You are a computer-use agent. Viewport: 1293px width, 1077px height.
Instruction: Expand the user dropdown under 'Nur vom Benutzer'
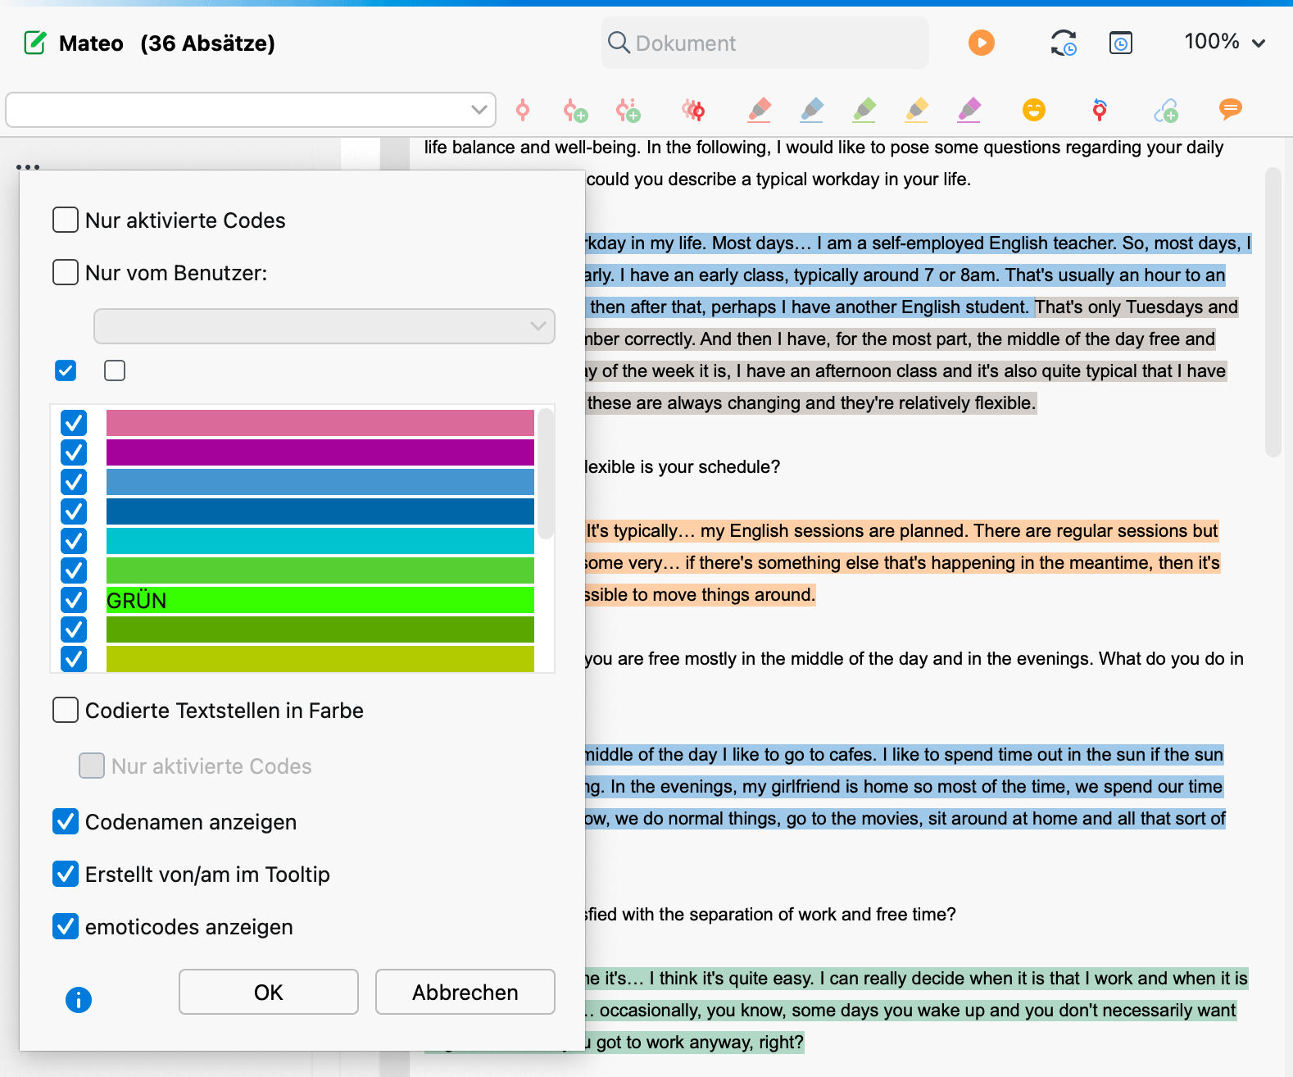point(324,326)
